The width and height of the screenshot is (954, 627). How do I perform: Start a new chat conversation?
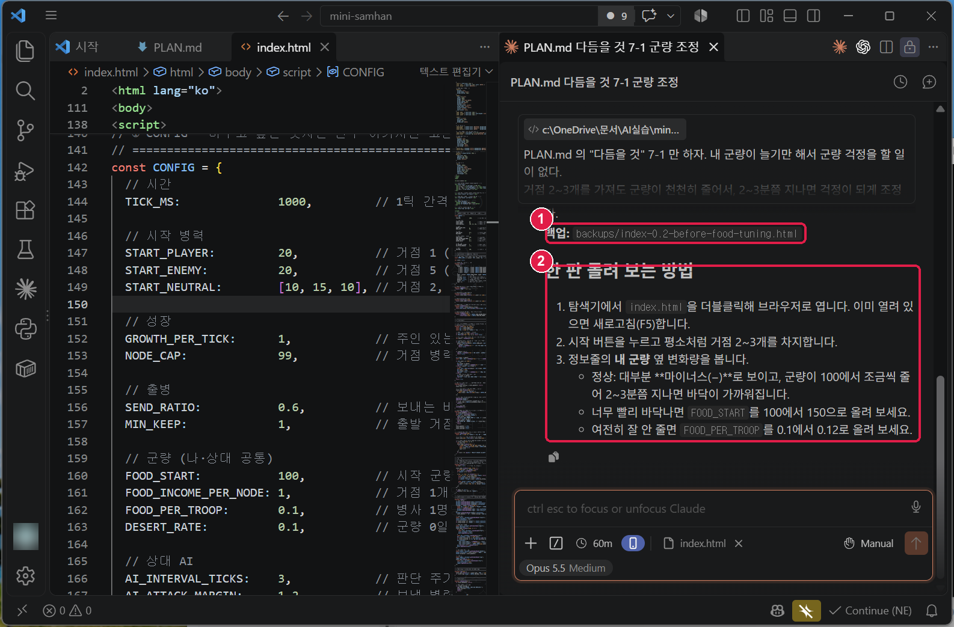[929, 82]
